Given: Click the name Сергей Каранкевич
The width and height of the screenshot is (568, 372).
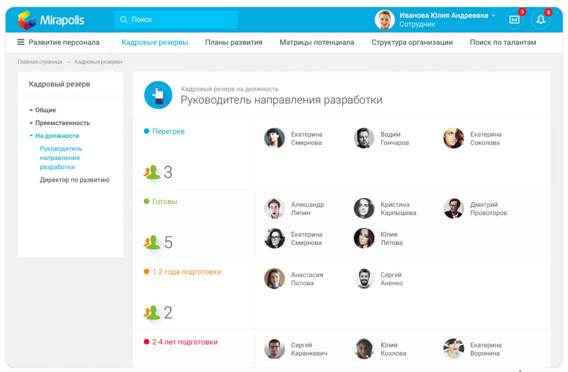Looking at the screenshot, I should click(x=309, y=349).
